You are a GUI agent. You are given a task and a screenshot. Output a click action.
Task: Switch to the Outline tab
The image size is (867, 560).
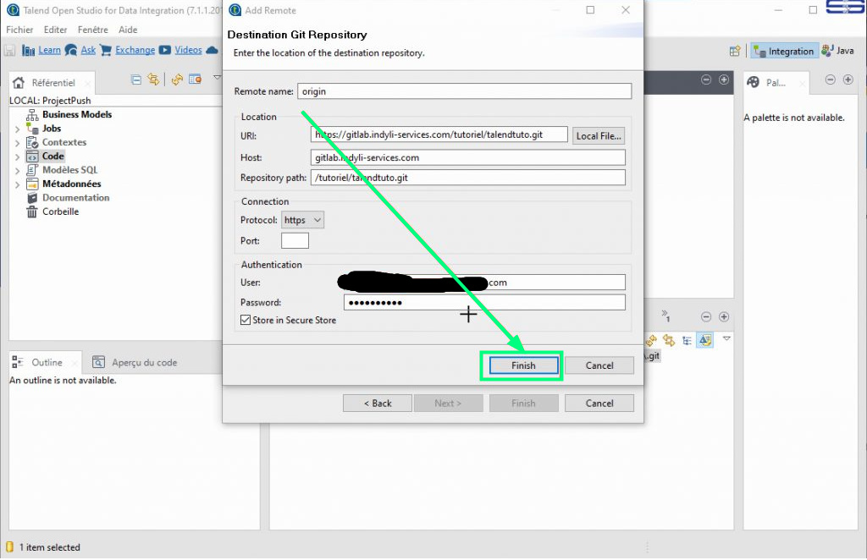(x=47, y=362)
